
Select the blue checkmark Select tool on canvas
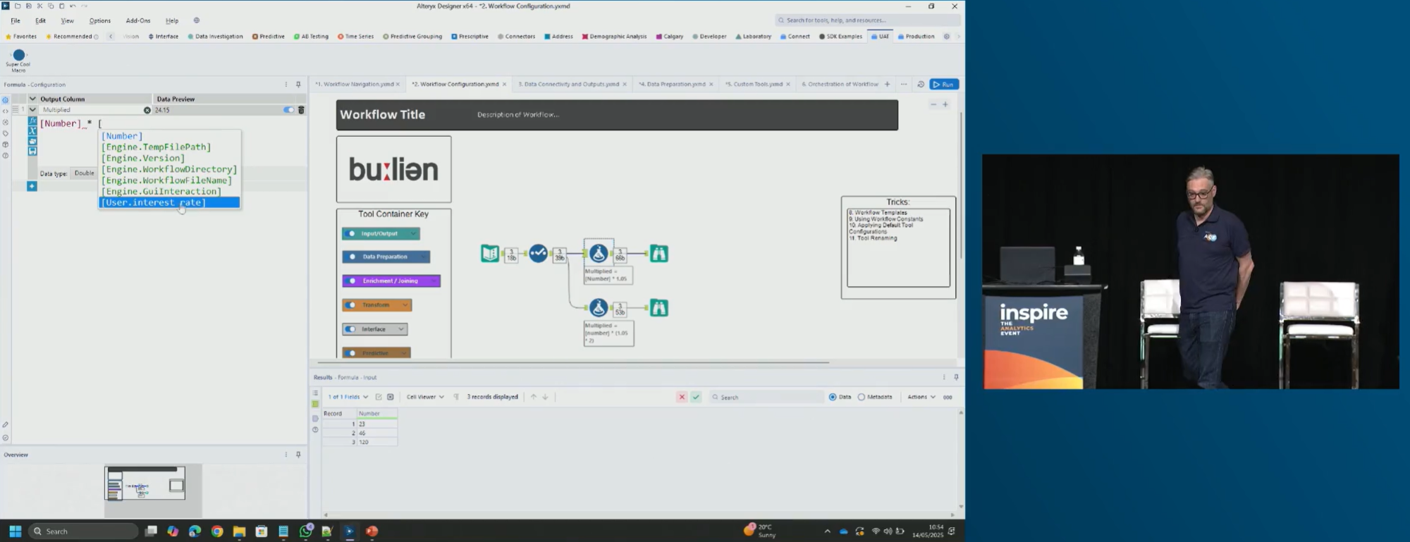point(538,253)
